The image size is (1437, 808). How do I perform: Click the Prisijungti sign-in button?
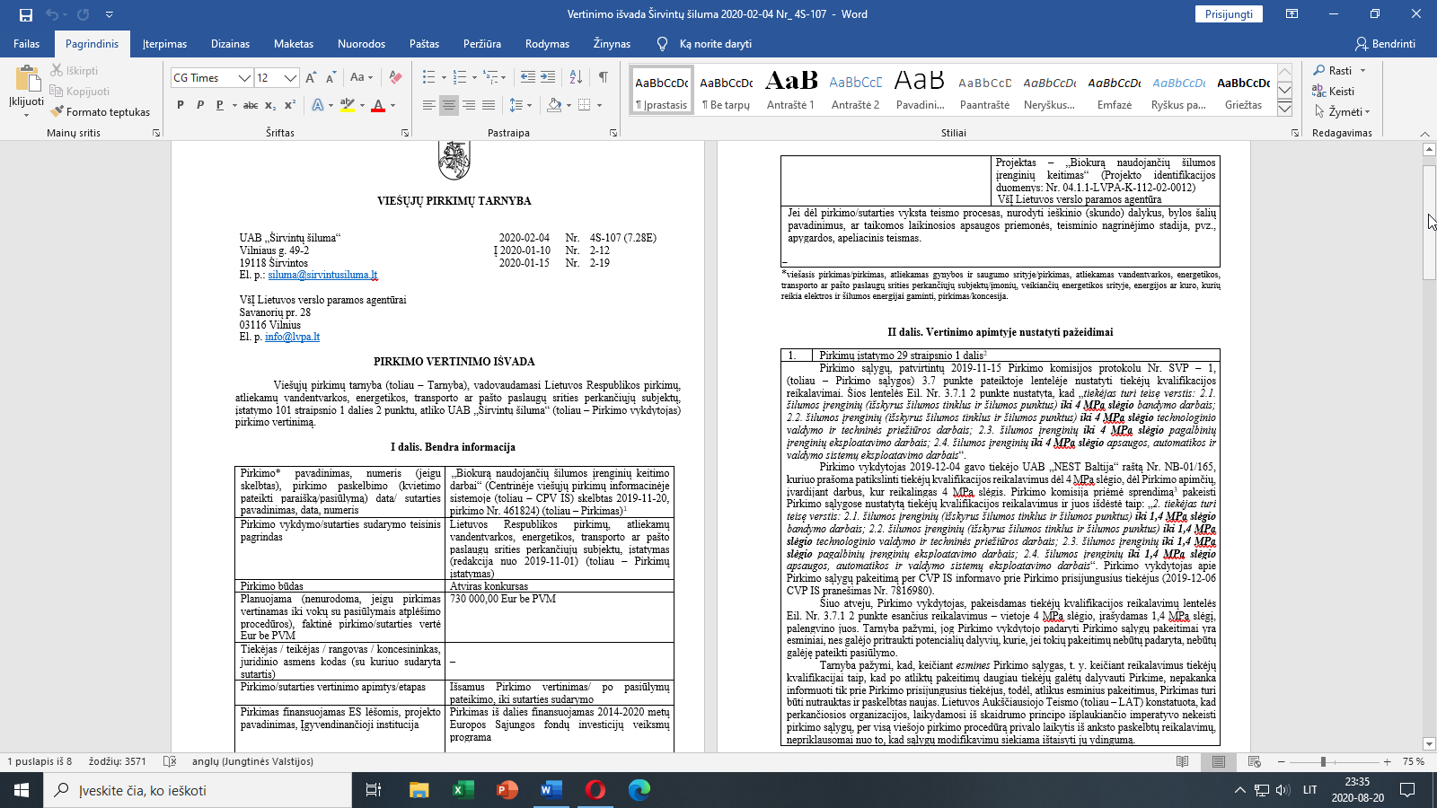click(x=1229, y=14)
